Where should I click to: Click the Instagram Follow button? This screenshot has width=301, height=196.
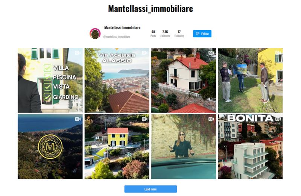[202, 33]
